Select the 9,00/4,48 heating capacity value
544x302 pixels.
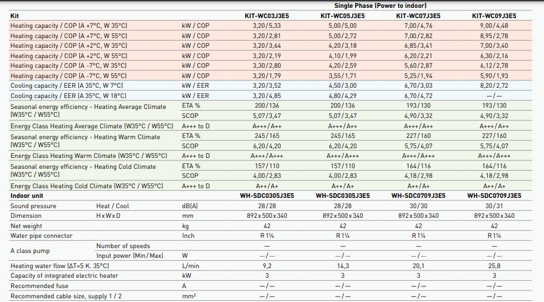pyautogui.click(x=494, y=26)
